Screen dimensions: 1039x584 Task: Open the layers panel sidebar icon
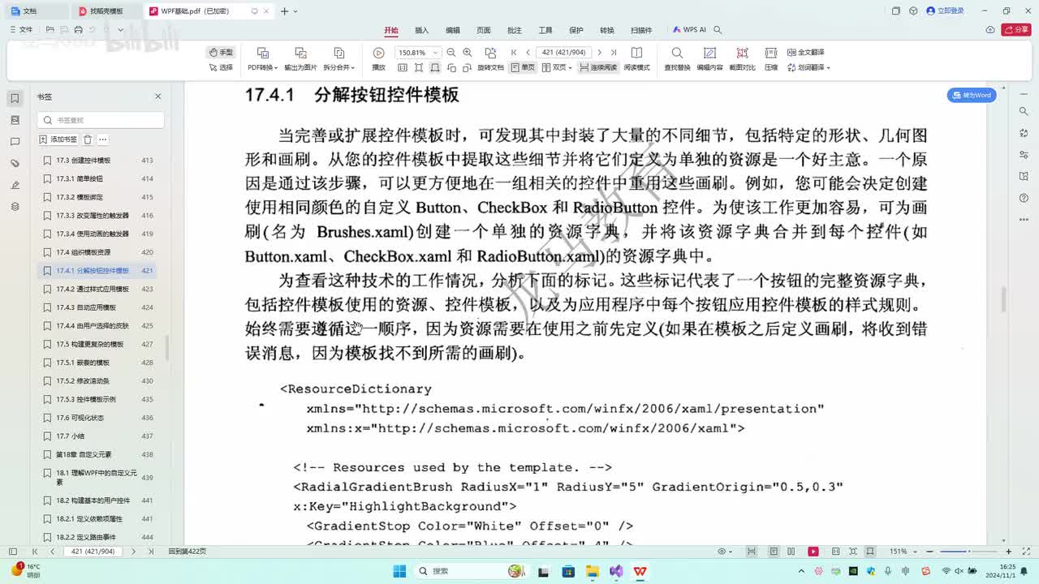pos(15,207)
